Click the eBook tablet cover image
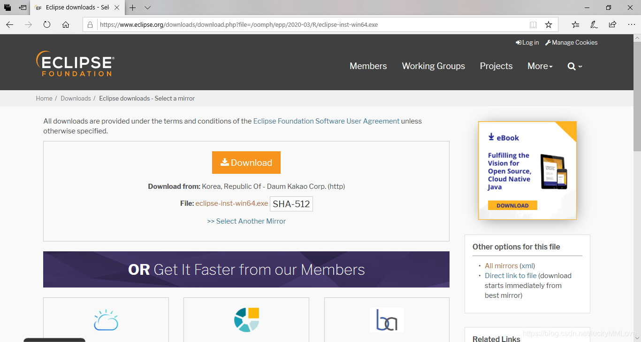The height and width of the screenshot is (342, 641). [554, 171]
